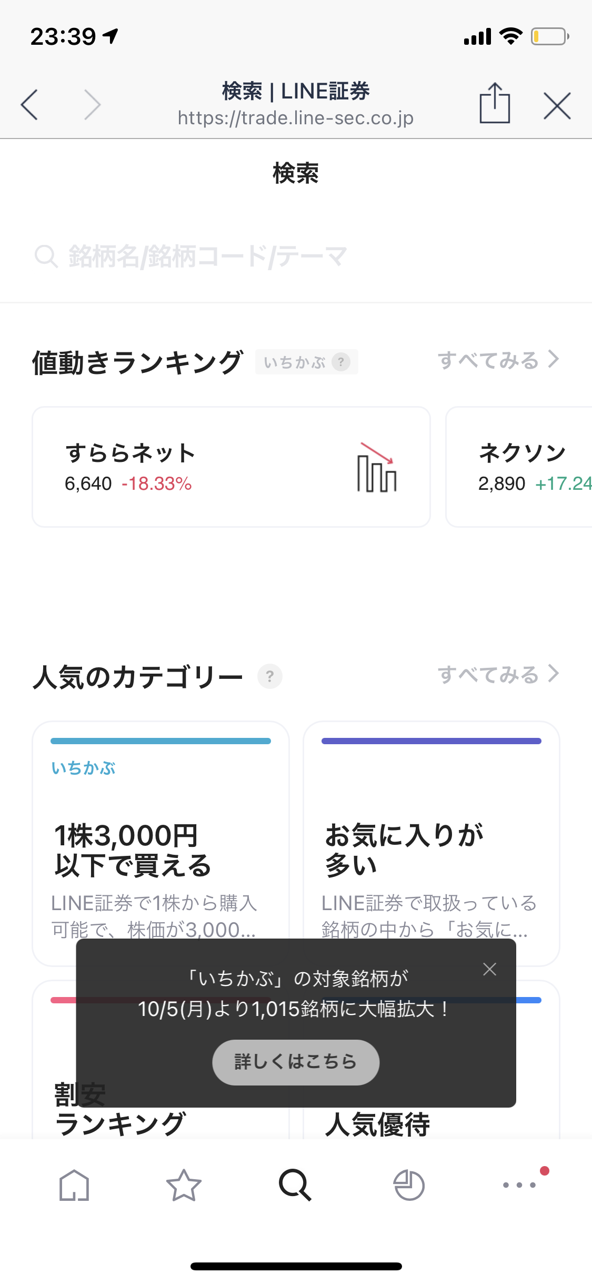Viewport: 592px width, 1283px height.
Task: Open the three-dot more menu icon
Action: (x=519, y=1185)
